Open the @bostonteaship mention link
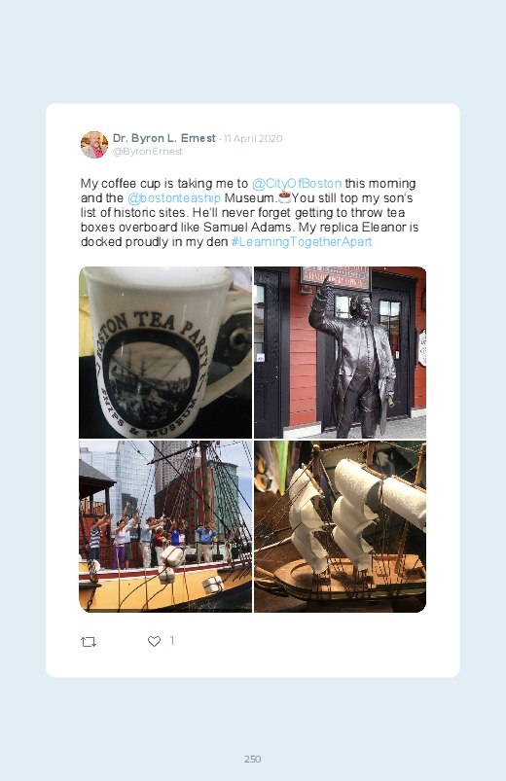This screenshot has width=506, height=781. 174,197
